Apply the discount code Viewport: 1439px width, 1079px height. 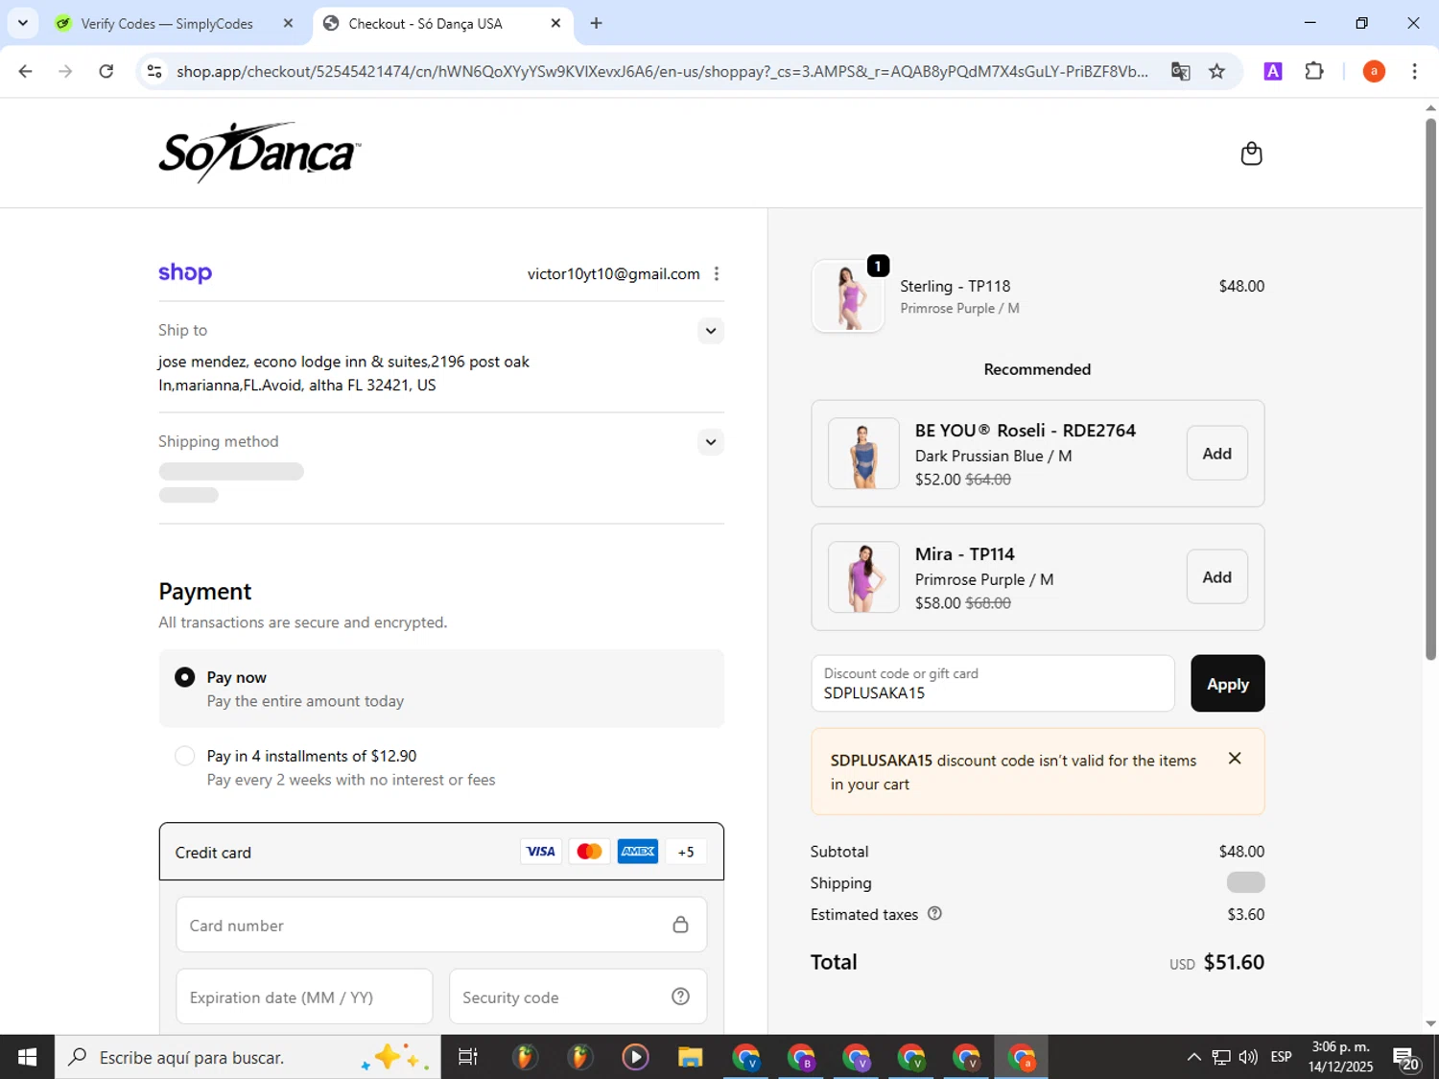pos(1227,684)
